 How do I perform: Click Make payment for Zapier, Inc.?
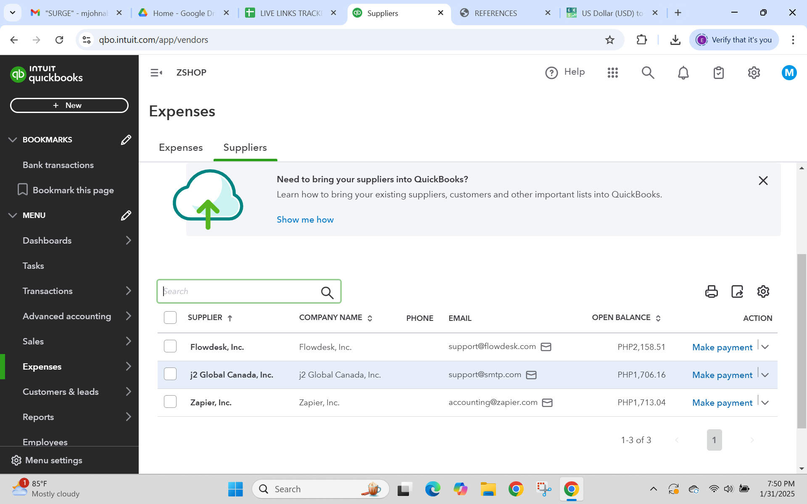point(722,403)
